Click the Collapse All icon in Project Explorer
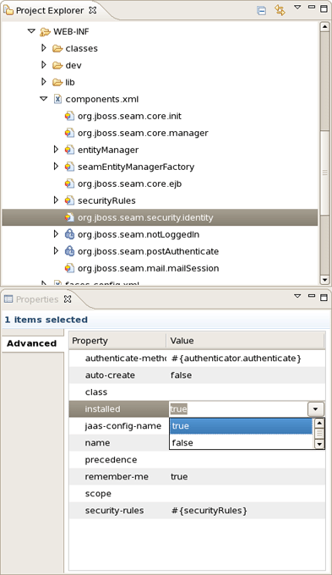The height and width of the screenshot is (575, 332). [x=261, y=10]
